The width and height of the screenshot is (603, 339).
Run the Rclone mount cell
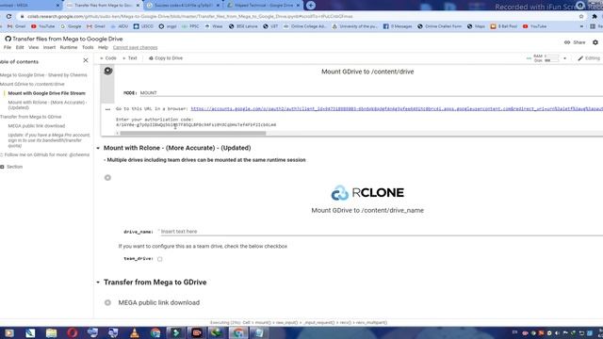point(107,178)
